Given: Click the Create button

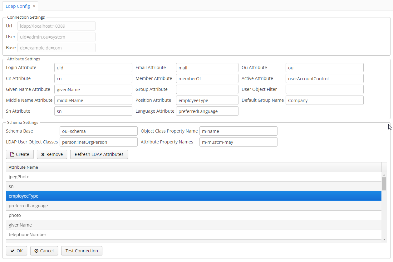Looking at the screenshot, I should tap(20, 154).
